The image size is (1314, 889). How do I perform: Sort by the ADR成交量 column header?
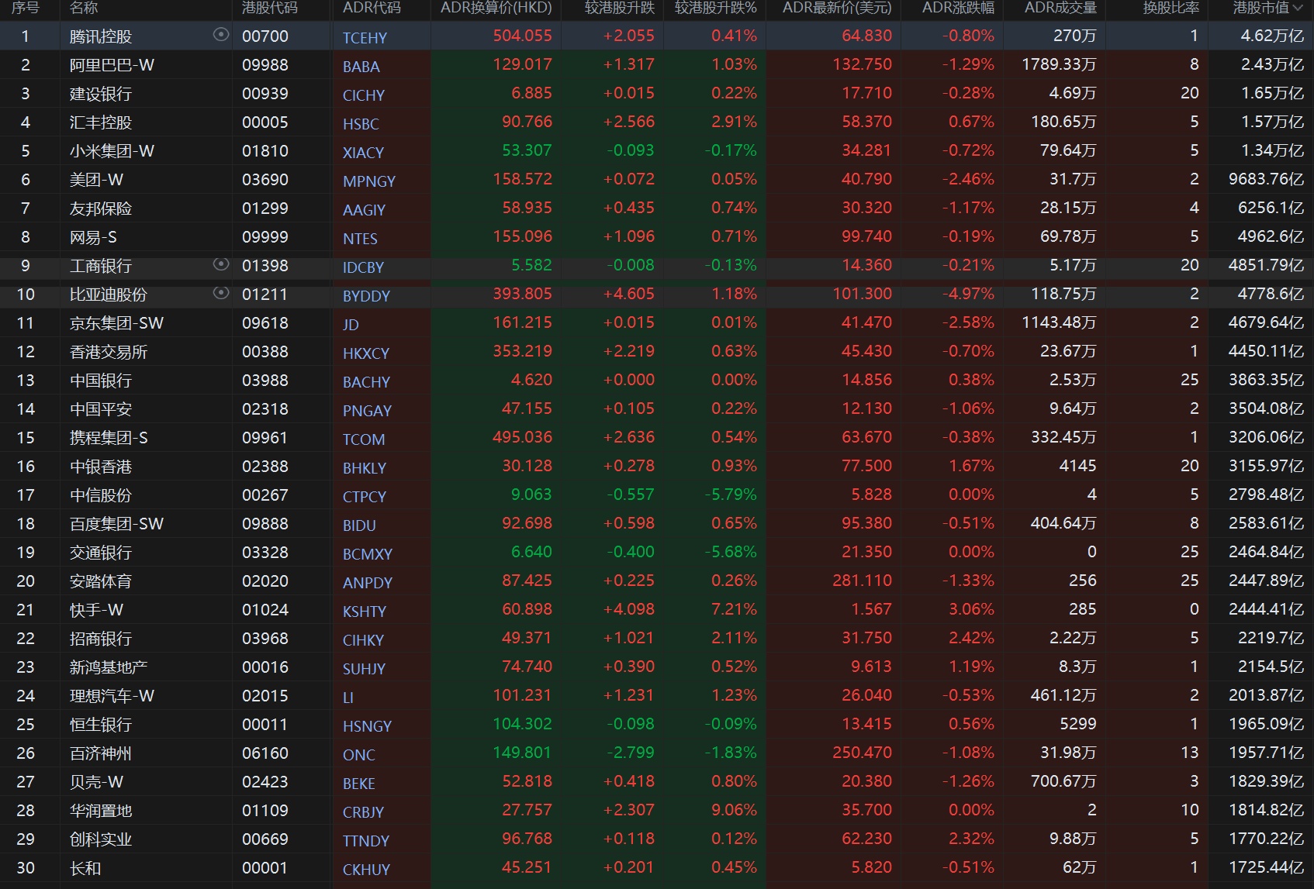point(1060,8)
